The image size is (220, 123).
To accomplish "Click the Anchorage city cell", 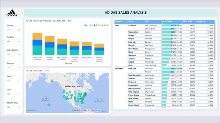I will 149,62.
